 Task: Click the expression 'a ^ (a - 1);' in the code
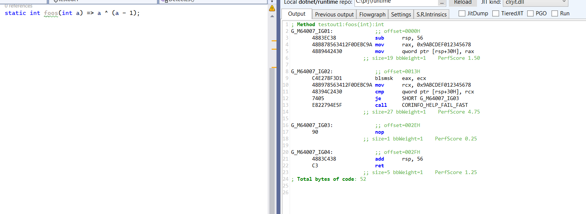click(x=118, y=13)
